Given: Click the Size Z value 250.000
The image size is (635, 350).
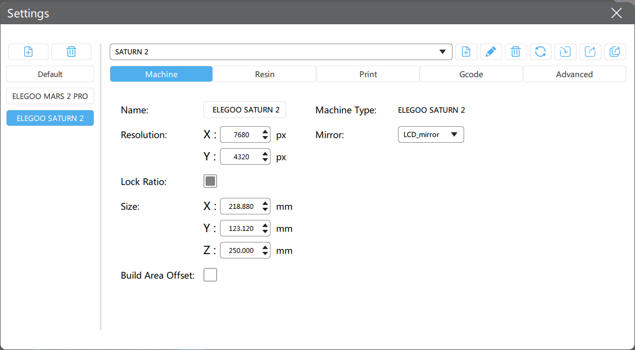Looking at the screenshot, I should pos(241,251).
